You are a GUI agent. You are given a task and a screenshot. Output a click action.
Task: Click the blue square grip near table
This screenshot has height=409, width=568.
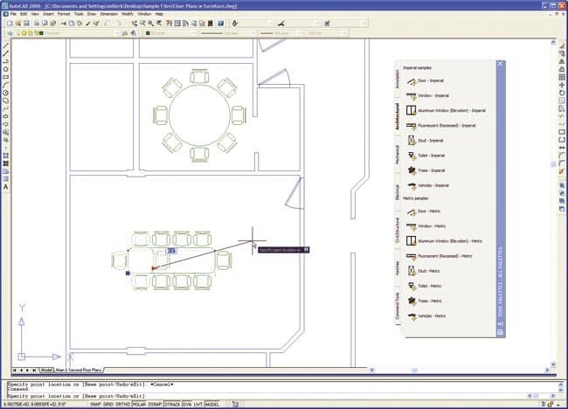[128, 274]
